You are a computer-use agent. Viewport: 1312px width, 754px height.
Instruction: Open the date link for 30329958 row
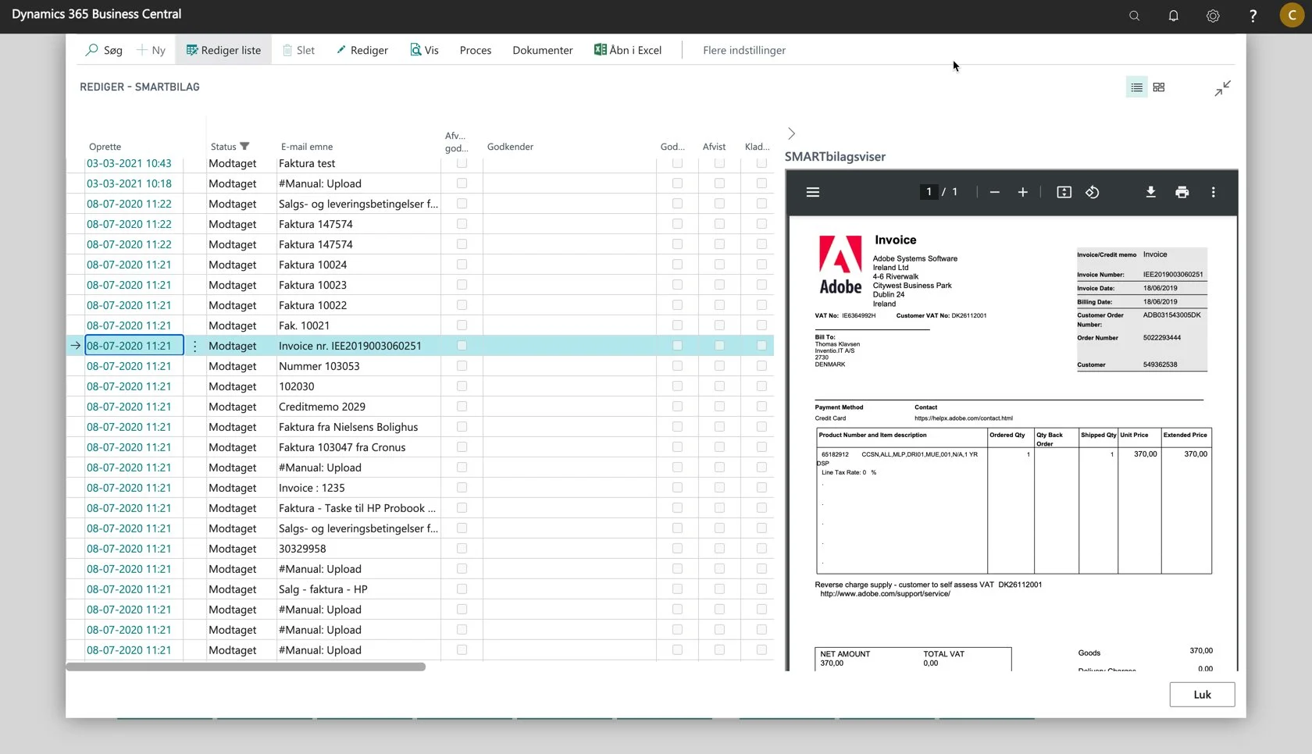[129, 549]
